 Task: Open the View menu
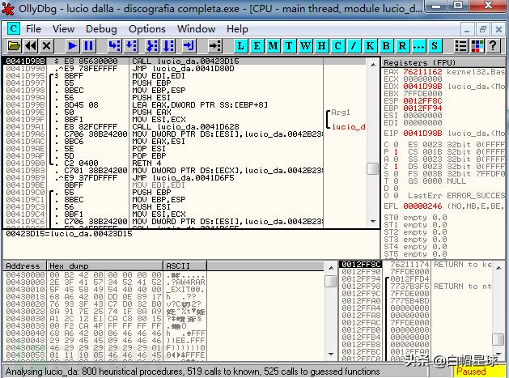click(63, 28)
